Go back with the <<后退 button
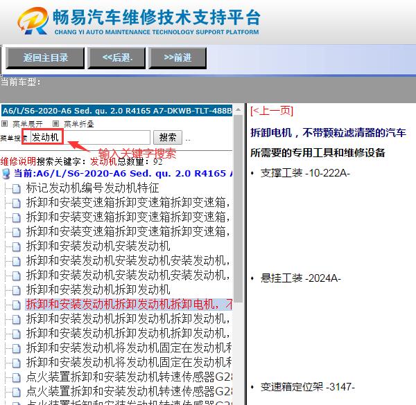 (116, 58)
